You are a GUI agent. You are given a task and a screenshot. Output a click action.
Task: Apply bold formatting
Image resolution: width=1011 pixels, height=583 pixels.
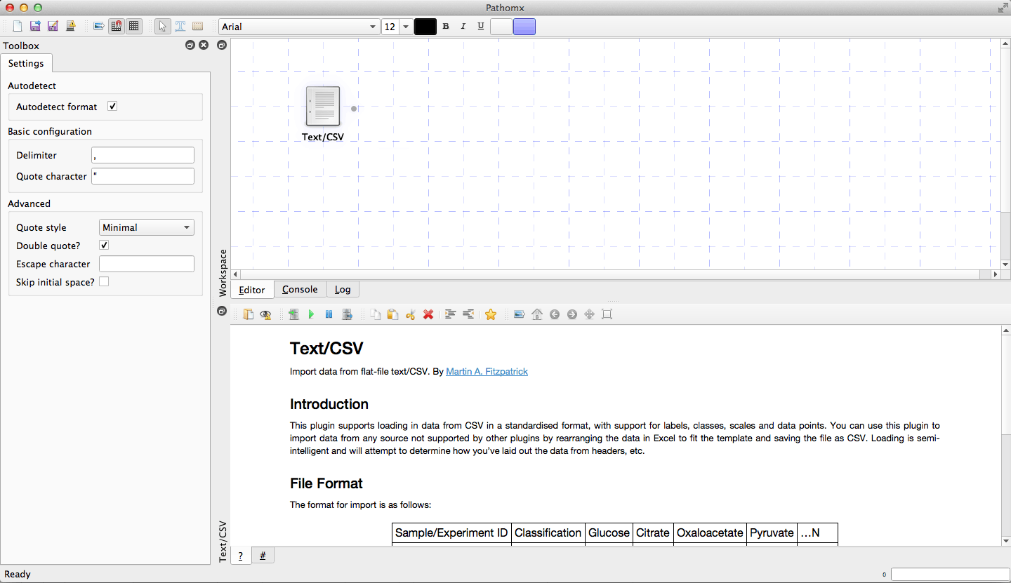[445, 26]
